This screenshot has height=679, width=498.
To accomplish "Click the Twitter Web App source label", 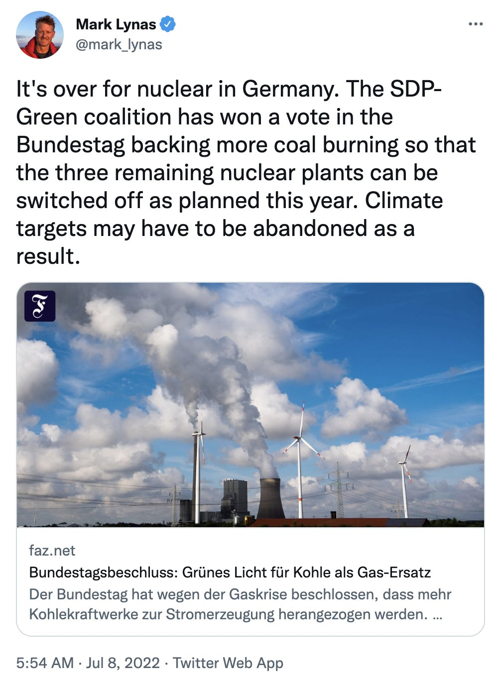I will click(x=228, y=663).
